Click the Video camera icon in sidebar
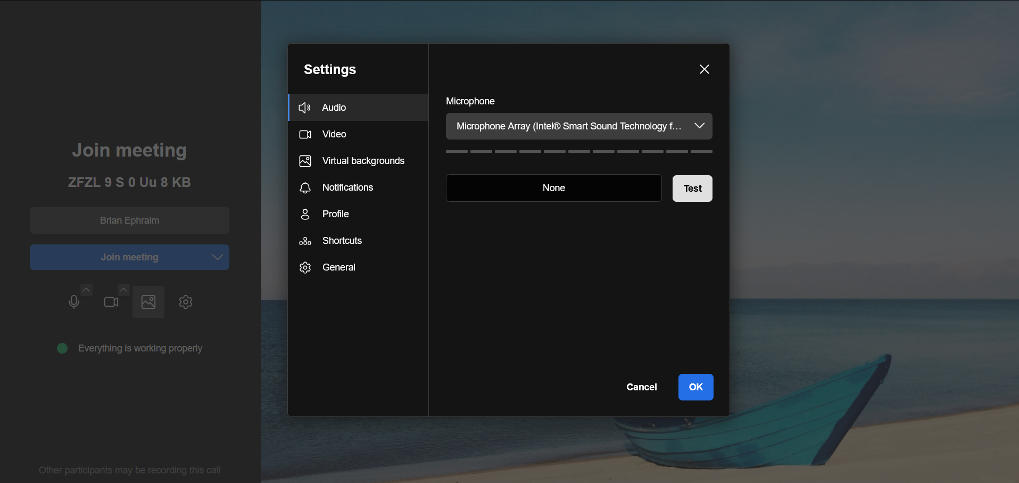This screenshot has width=1019, height=483. click(305, 134)
